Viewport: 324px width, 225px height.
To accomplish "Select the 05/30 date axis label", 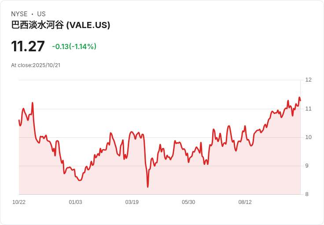I will click(188, 202).
